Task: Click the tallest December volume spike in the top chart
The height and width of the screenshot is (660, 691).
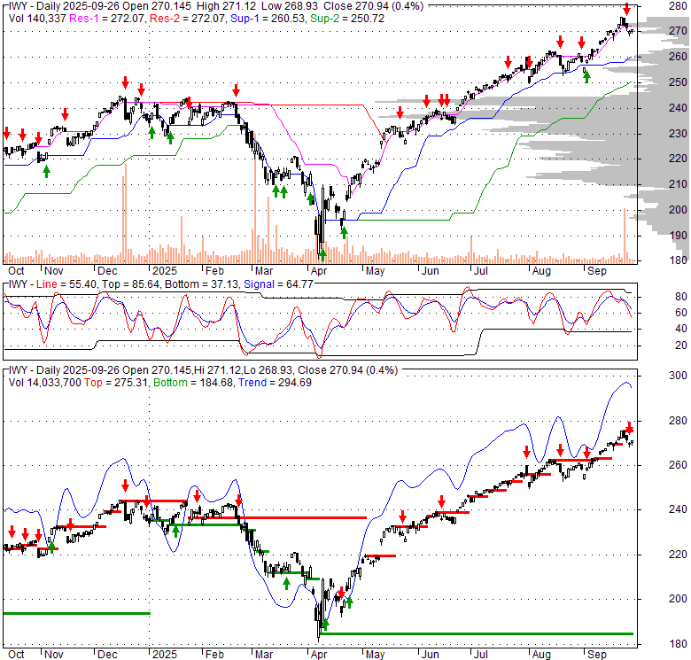Action: [x=126, y=214]
